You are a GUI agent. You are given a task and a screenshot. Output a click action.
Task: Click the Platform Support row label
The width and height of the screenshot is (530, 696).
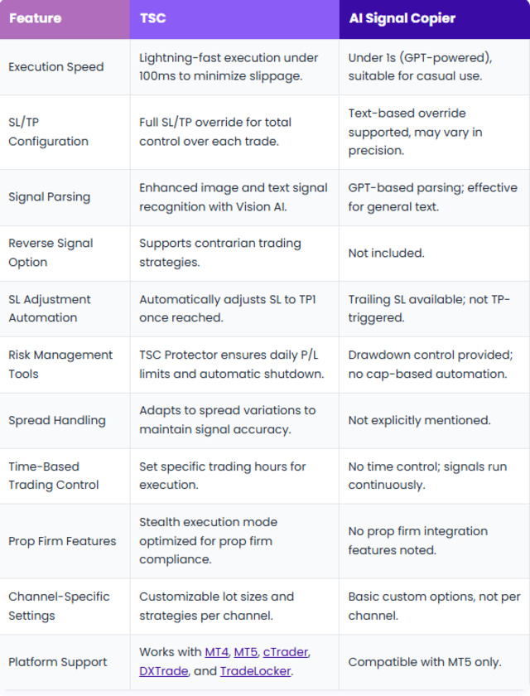point(57,662)
